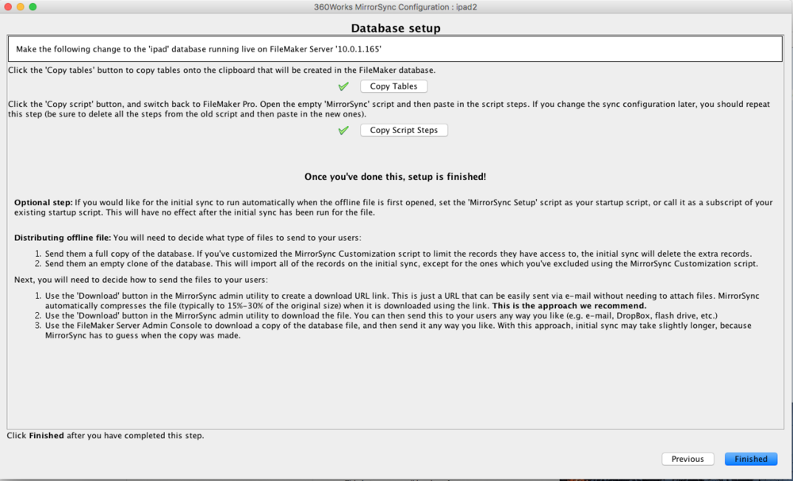Go back with the Previous button
The width and height of the screenshot is (793, 481).
[687, 459]
